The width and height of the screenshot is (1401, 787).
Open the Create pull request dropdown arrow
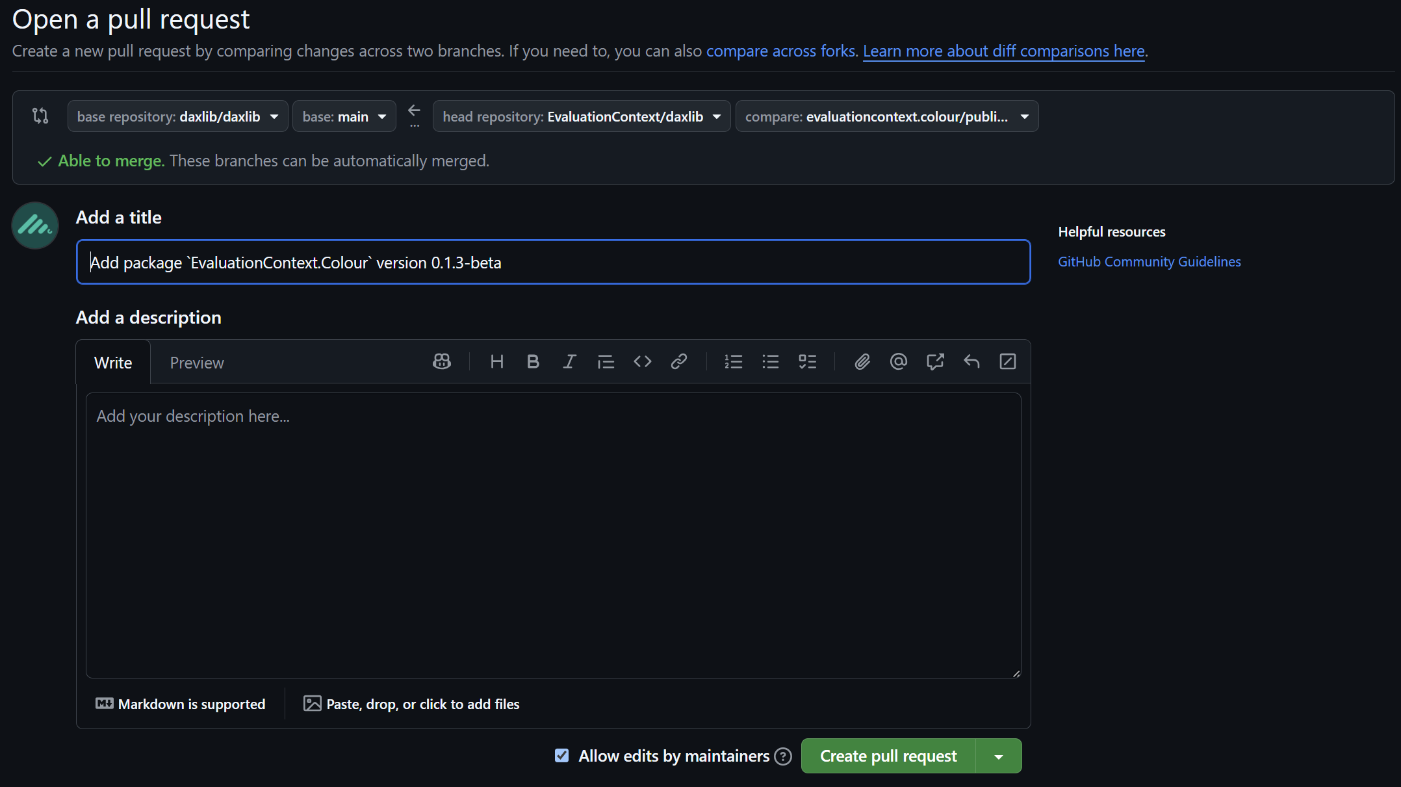tap(999, 756)
